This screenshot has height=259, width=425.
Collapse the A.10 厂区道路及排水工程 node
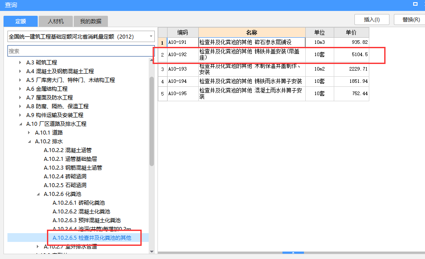(x=21, y=124)
